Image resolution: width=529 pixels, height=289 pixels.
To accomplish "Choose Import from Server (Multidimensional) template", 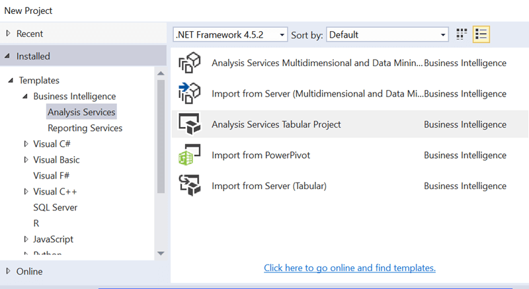I will click(350, 93).
